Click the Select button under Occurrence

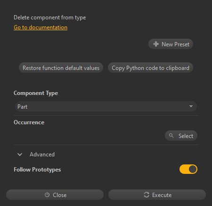tap(181, 136)
